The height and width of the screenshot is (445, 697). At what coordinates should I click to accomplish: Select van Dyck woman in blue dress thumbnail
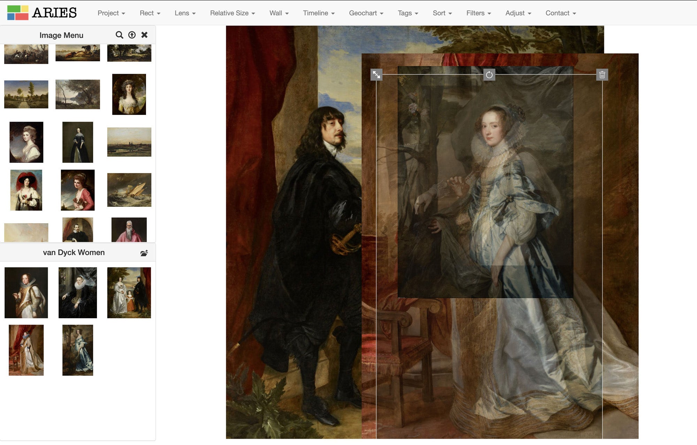(x=78, y=350)
